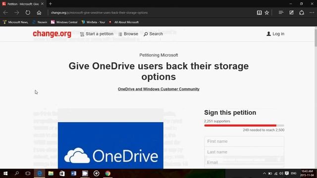317x178 pixels.
Task: Click Log in at top right
Action: coord(275,34)
